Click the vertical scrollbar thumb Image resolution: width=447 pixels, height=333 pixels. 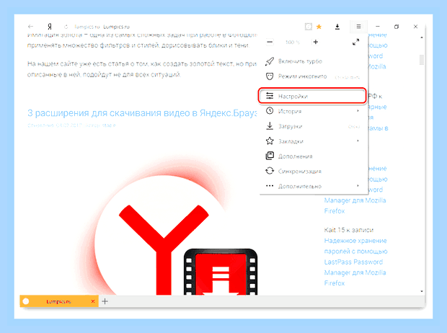pos(422,60)
